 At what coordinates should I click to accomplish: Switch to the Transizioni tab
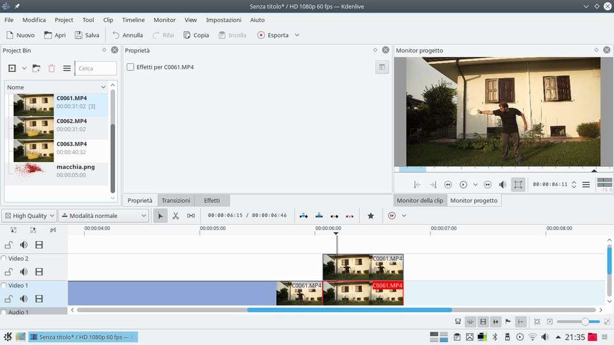[x=176, y=201]
